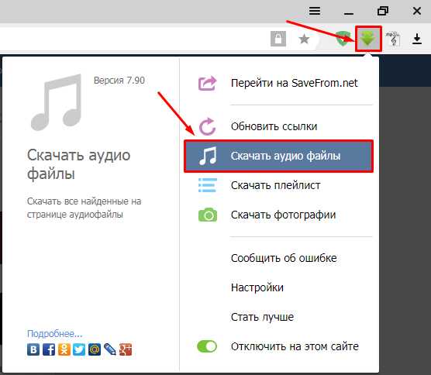Toggle the Отключить на этом сайте switch
This screenshot has width=431, height=375.
pos(207,346)
